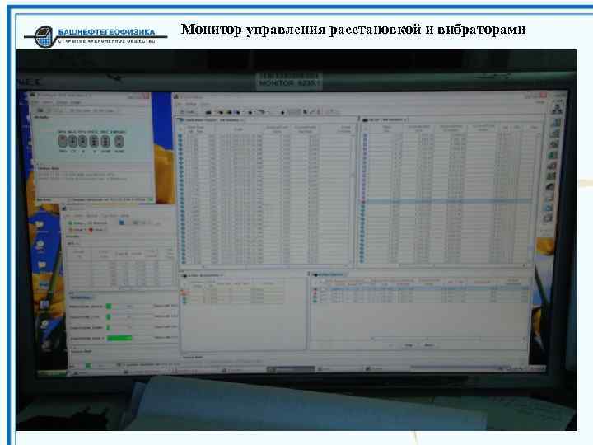Click the bright blue icon in the right sidebar
The height and width of the screenshot is (445, 593).
coord(549,208)
